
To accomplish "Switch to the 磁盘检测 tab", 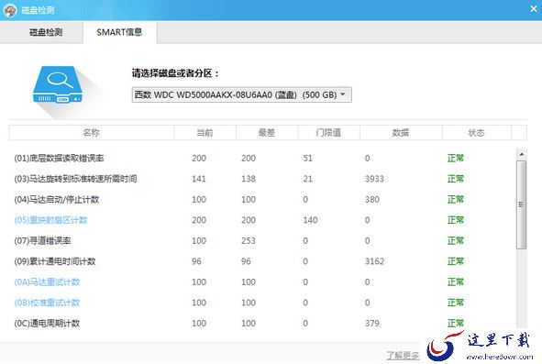I will point(41,32).
